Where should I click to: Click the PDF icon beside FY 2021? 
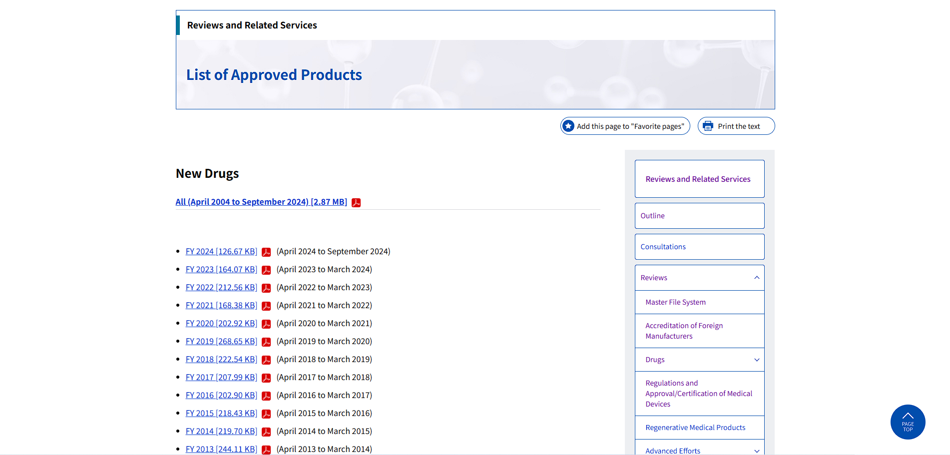pyautogui.click(x=266, y=306)
